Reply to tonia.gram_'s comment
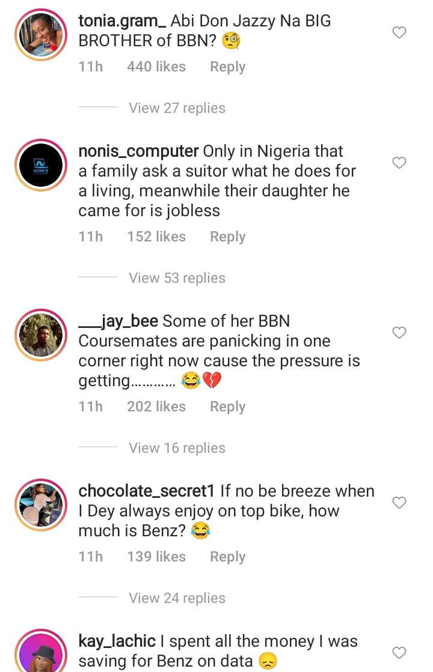The image size is (433, 672). 227,67
